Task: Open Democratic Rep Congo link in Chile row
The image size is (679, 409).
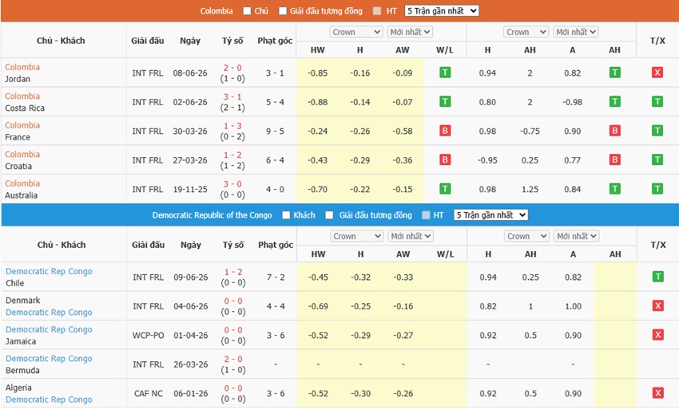Action: click(x=49, y=271)
